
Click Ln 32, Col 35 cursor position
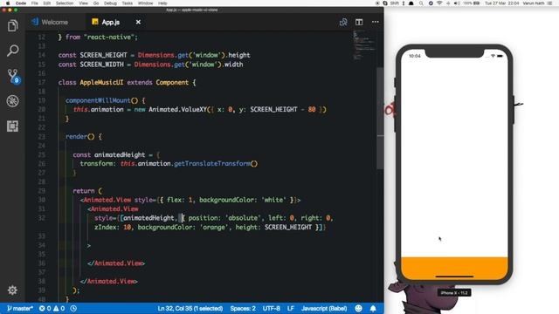pos(190,308)
